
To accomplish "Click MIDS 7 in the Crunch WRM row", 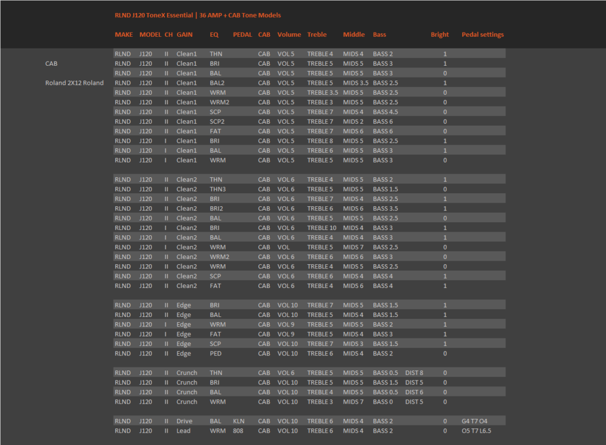I will pyautogui.click(x=353, y=402).
